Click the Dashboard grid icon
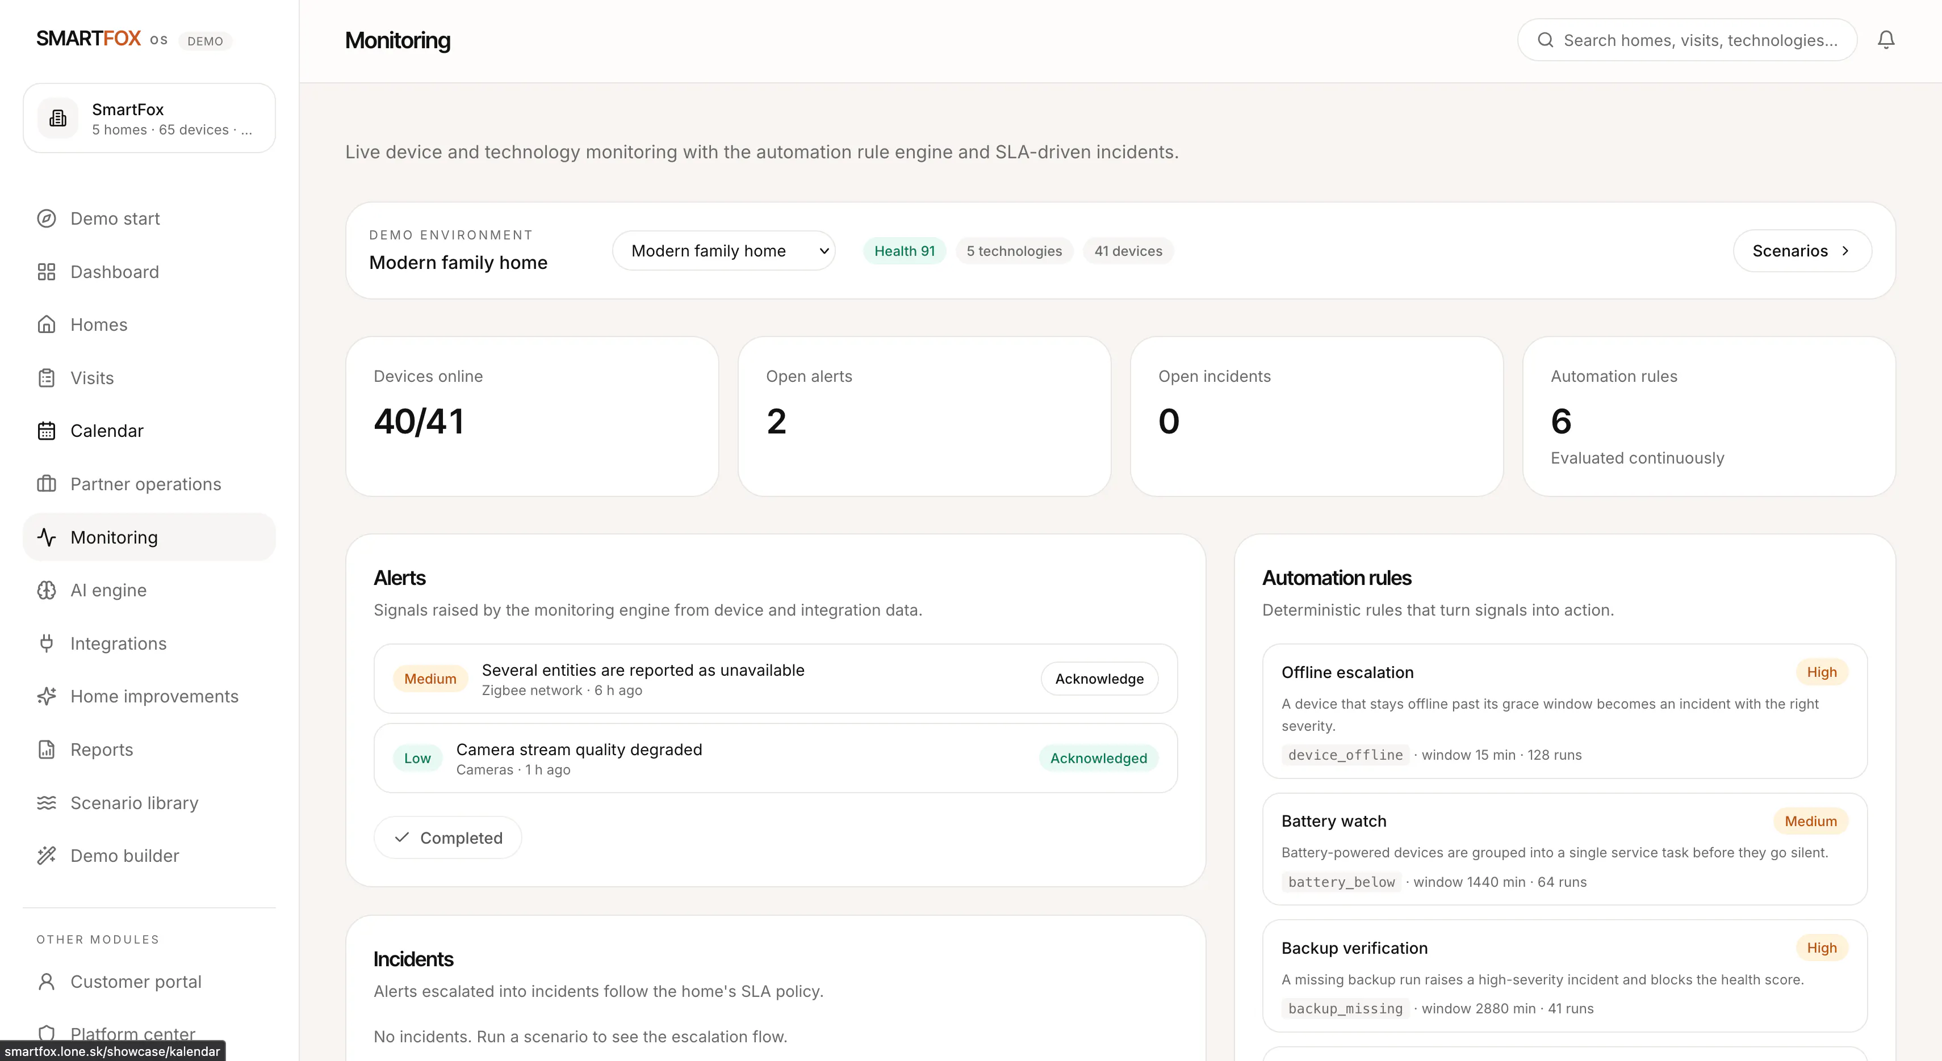This screenshot has width=1942, height=1061. [47, 272]
